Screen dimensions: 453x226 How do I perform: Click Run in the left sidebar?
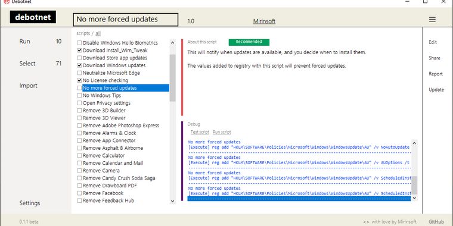click(24, 41)
